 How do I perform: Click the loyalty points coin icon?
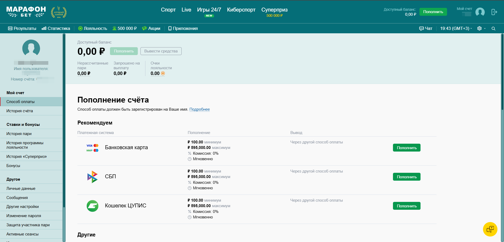(x=163, y=73)
